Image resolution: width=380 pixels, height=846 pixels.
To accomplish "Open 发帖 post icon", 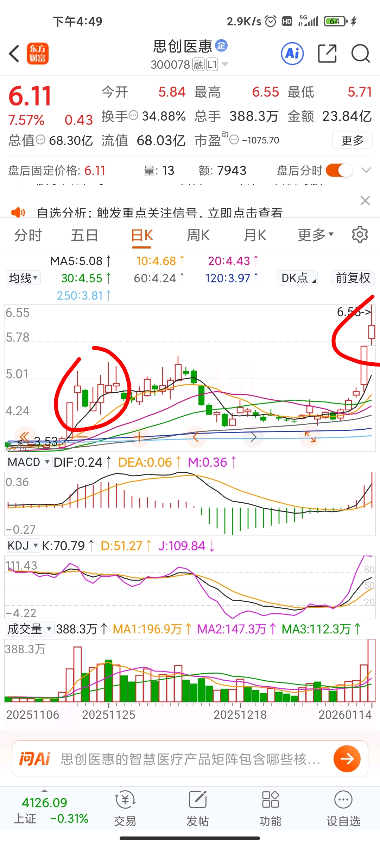I will point(198,809).
